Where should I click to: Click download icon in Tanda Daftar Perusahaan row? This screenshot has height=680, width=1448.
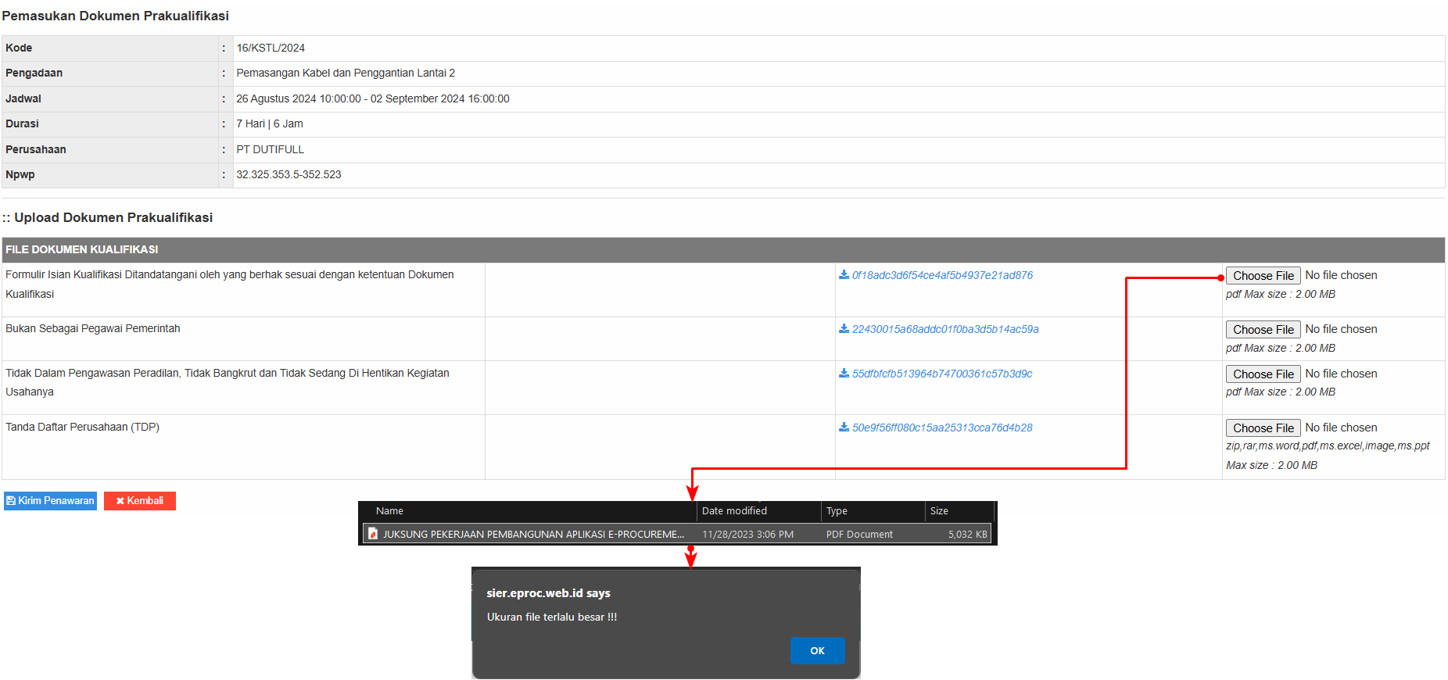tap(844, 428)
